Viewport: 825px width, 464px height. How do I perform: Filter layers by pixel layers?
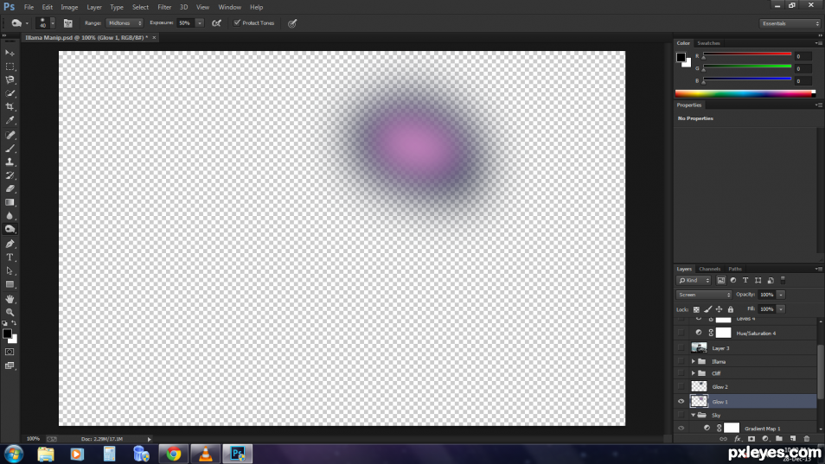pos(721,281)
